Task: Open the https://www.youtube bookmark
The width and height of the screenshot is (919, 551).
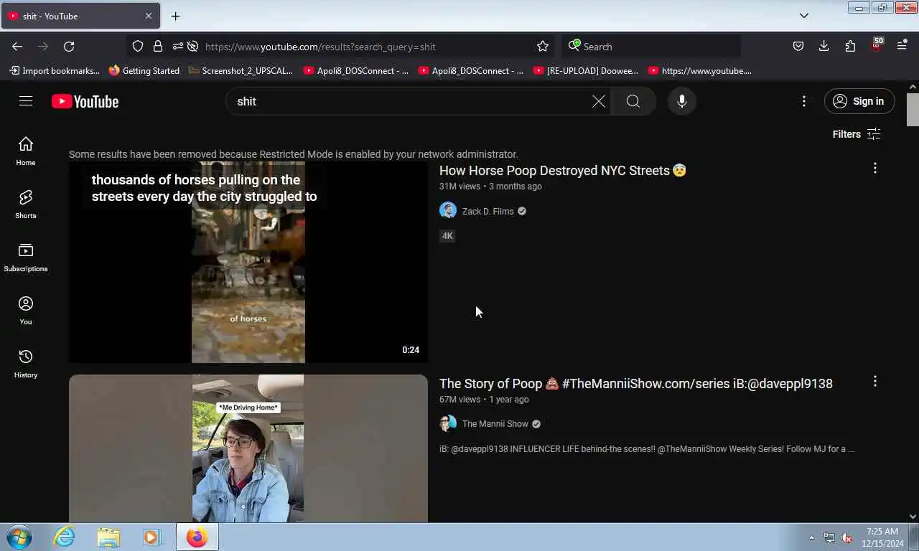Action: click(x=700, y=71)
